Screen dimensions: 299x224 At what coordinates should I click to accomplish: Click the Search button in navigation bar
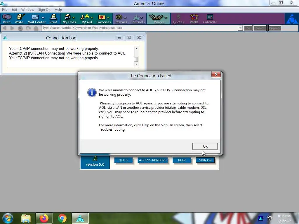(260, 28)
